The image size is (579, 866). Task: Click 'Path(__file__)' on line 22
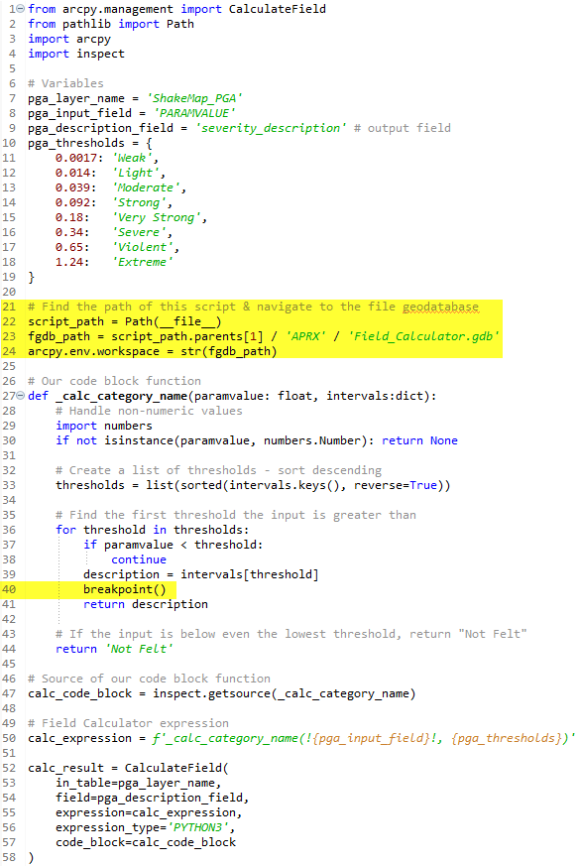click(173, 321)
